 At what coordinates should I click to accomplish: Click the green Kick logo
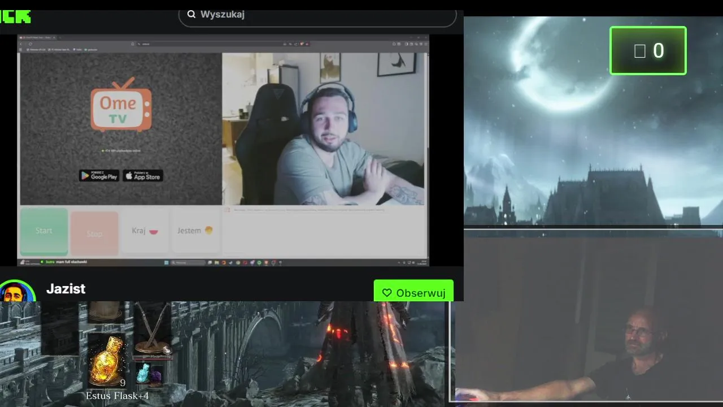(15, 16)
